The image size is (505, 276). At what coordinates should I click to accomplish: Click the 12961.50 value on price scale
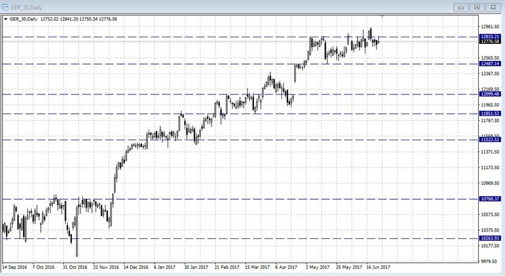click(490, 27)
